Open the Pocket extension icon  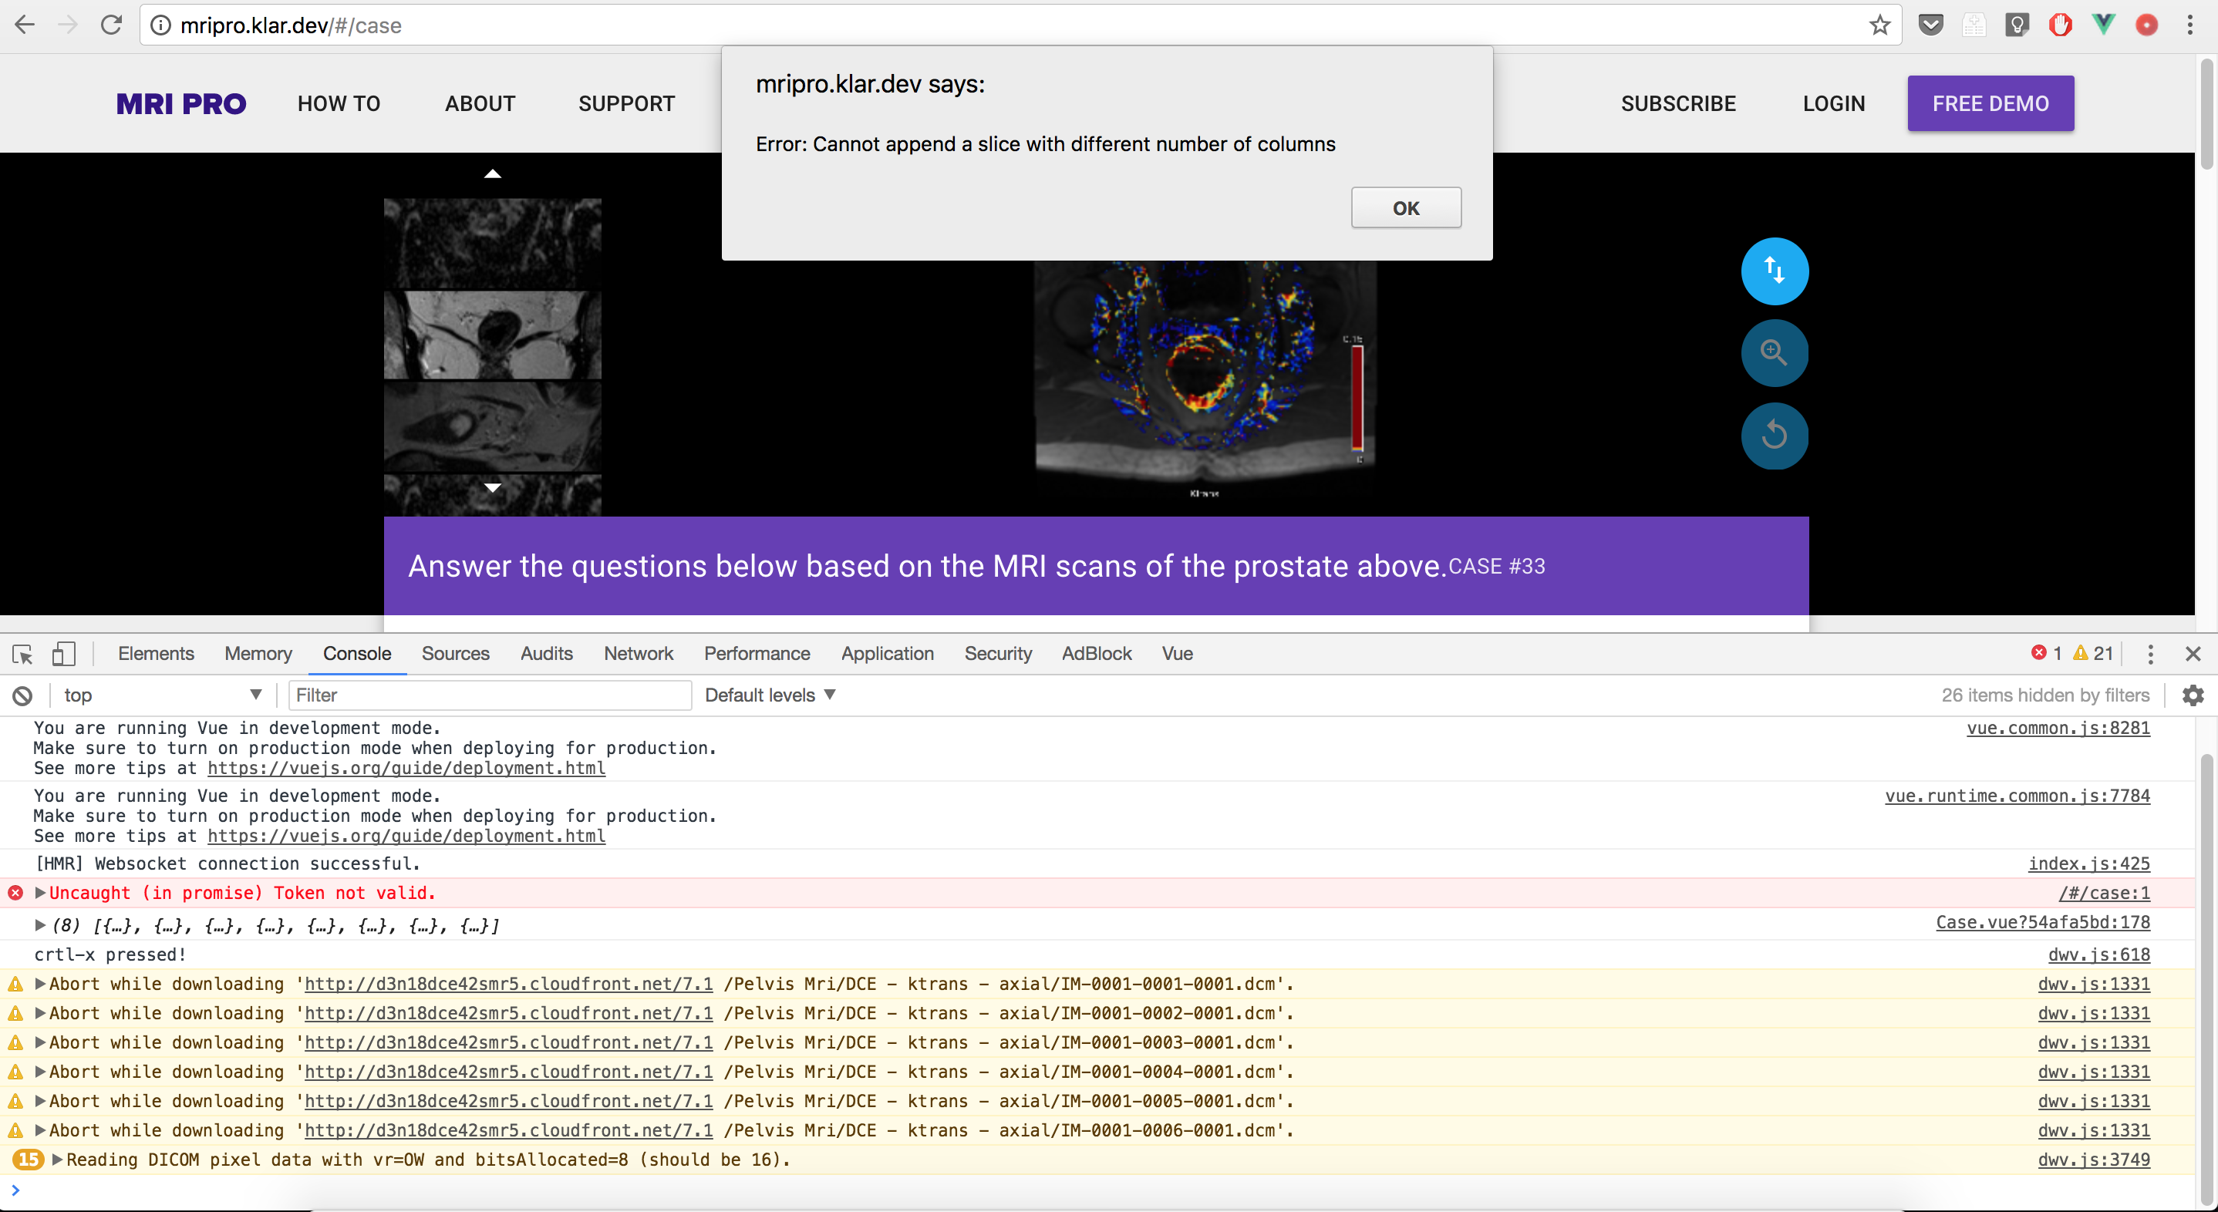point(1930,25)
